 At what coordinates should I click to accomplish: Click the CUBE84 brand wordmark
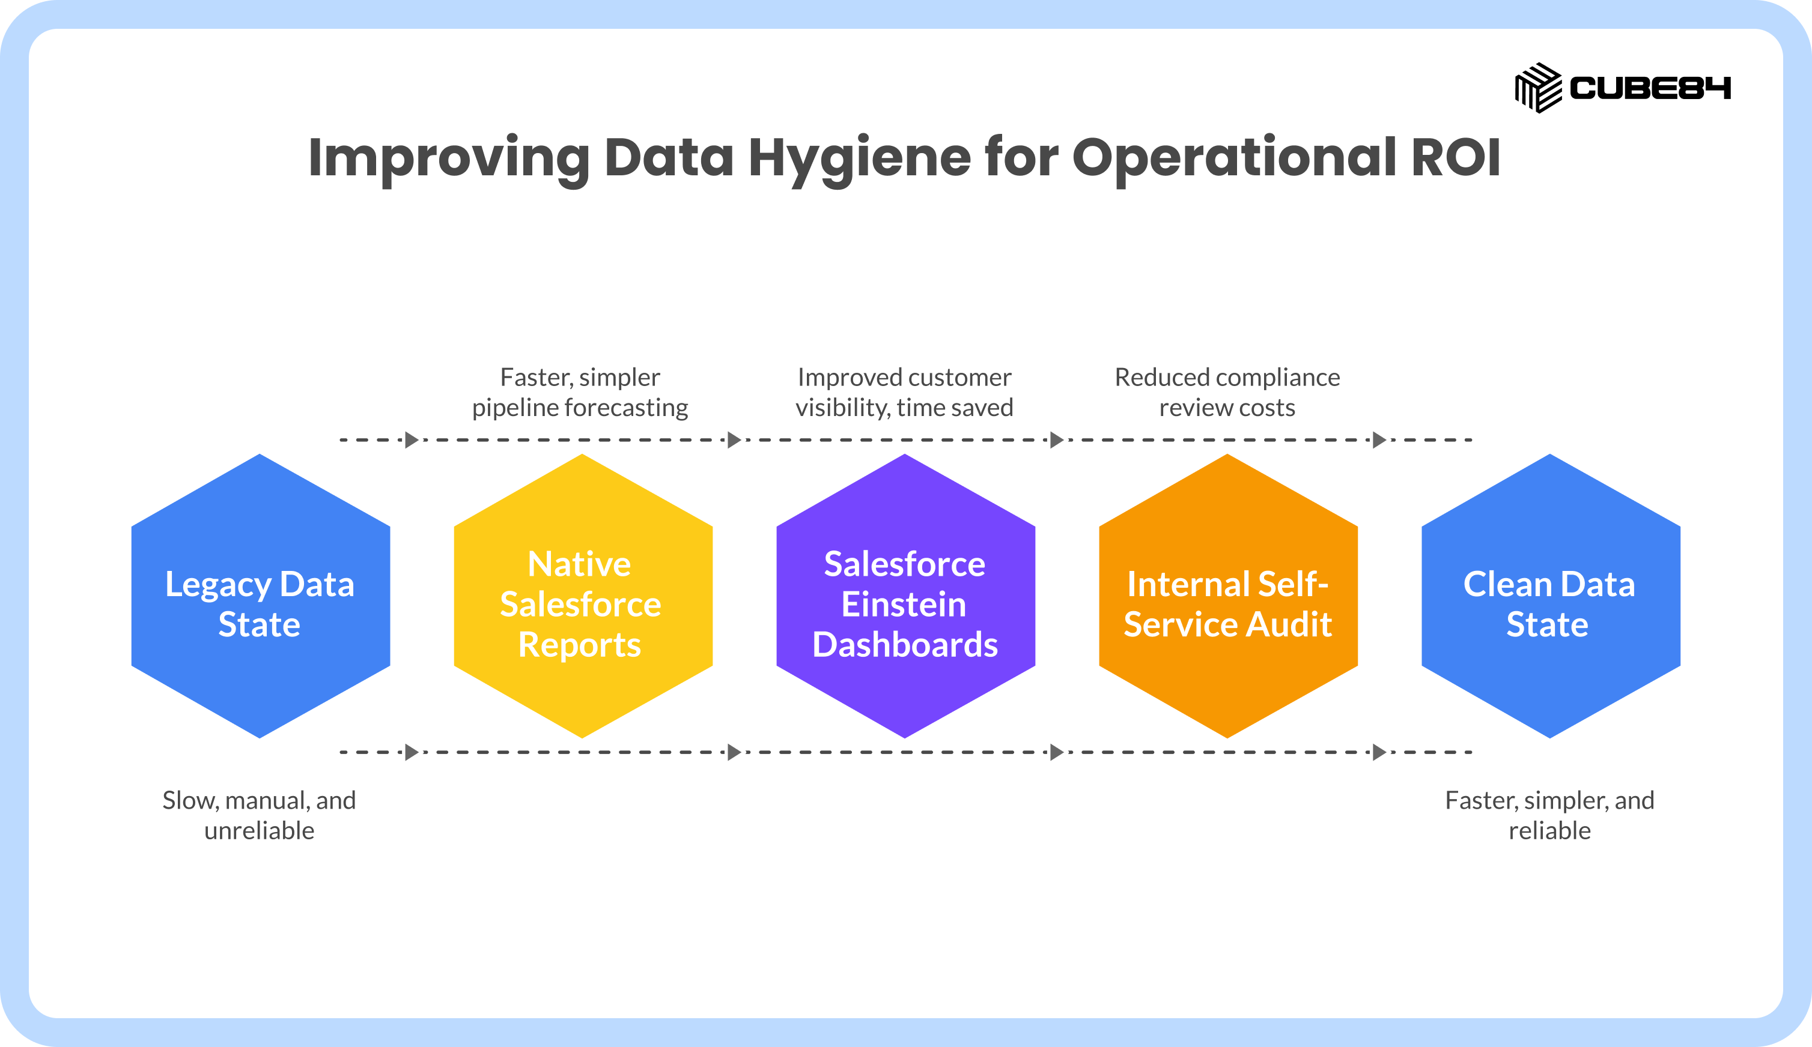(x=1650, y=88)
